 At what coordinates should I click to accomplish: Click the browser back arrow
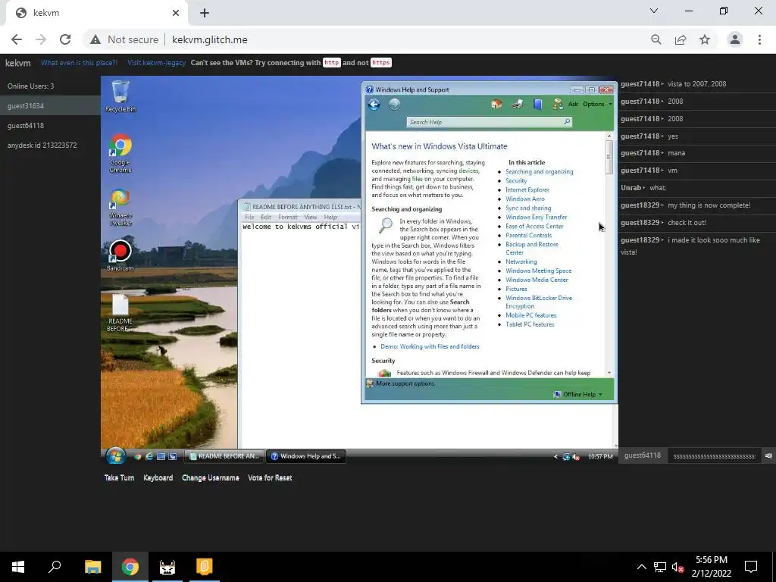pos(17,39)
